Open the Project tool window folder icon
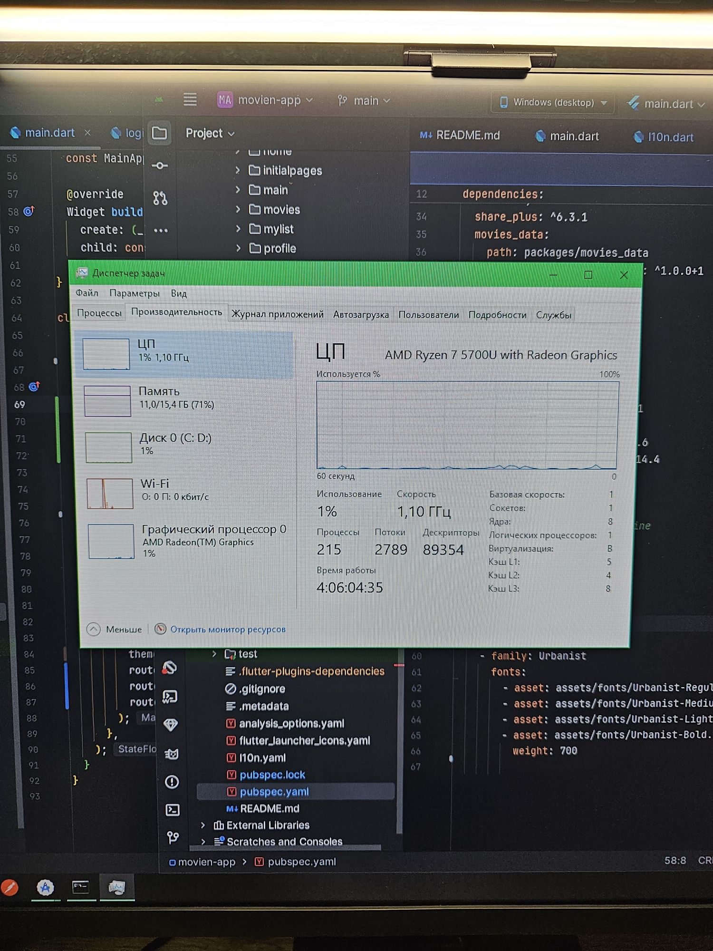Screen dimensions: 713x951 click(x=159, y=133)
